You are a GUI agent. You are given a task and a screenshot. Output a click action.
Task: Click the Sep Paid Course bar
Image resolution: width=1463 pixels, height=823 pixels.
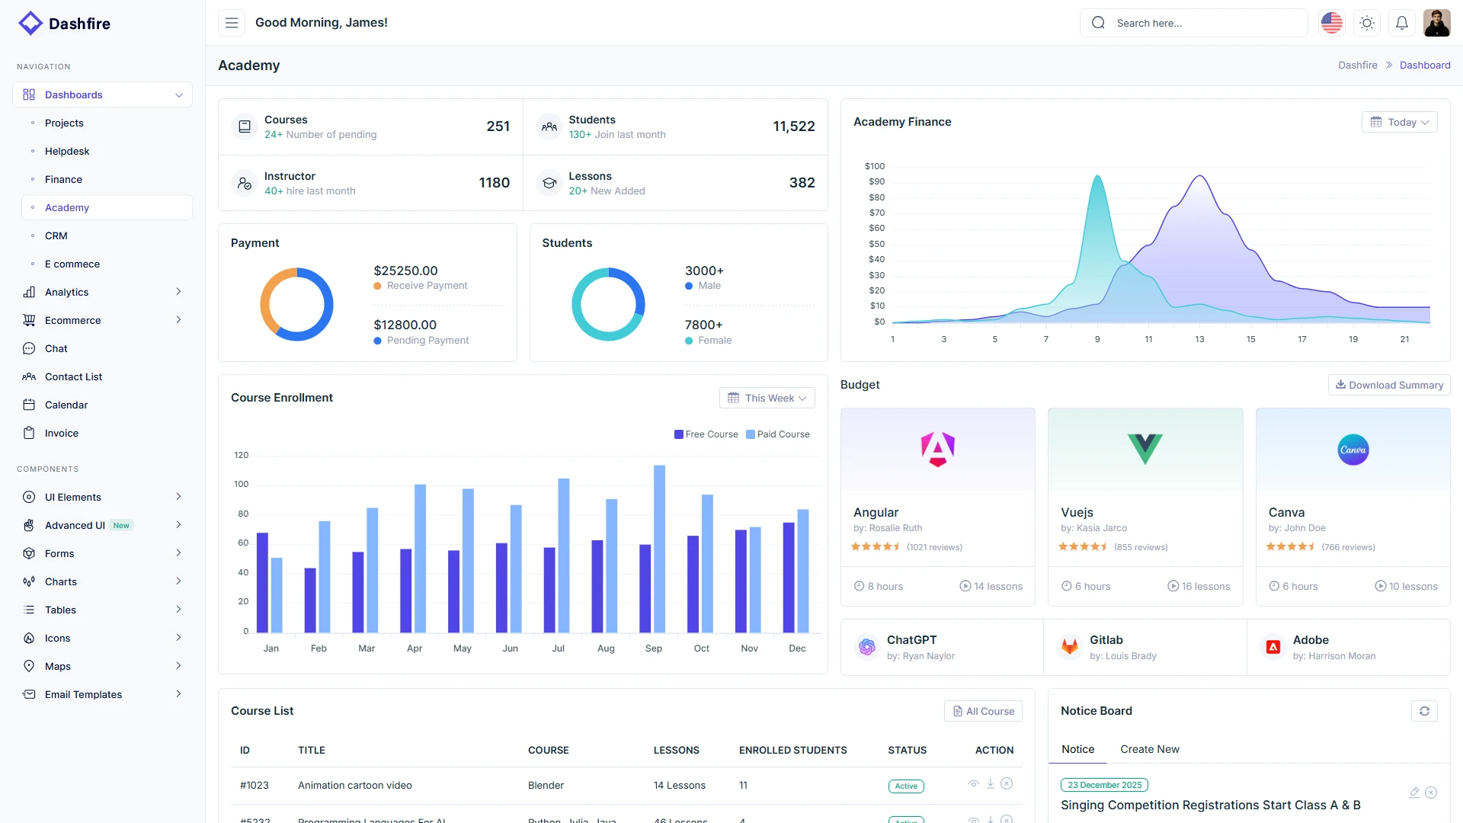tap(659, 549)
